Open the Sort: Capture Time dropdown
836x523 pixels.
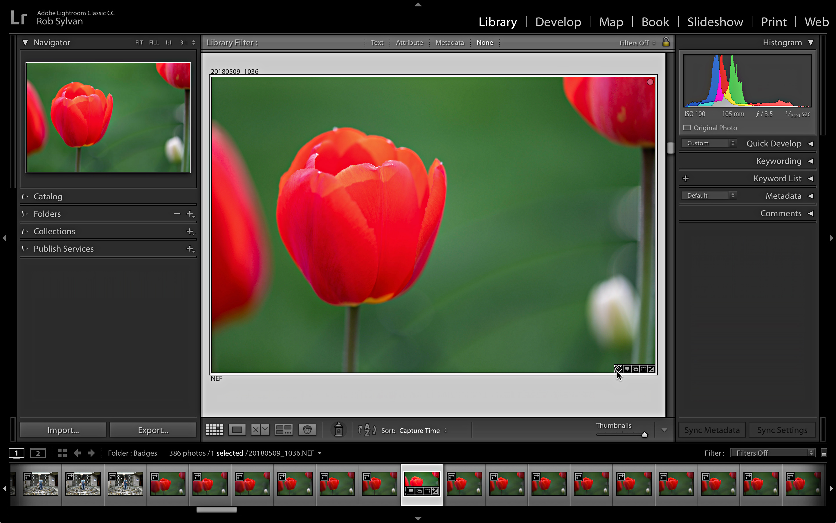tap(423, 431)
